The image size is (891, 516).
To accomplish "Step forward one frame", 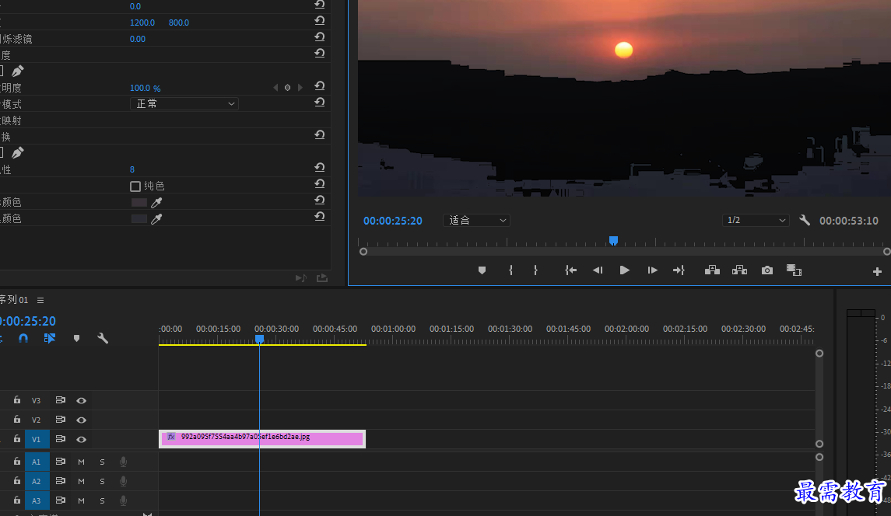I will click(652, 270).
